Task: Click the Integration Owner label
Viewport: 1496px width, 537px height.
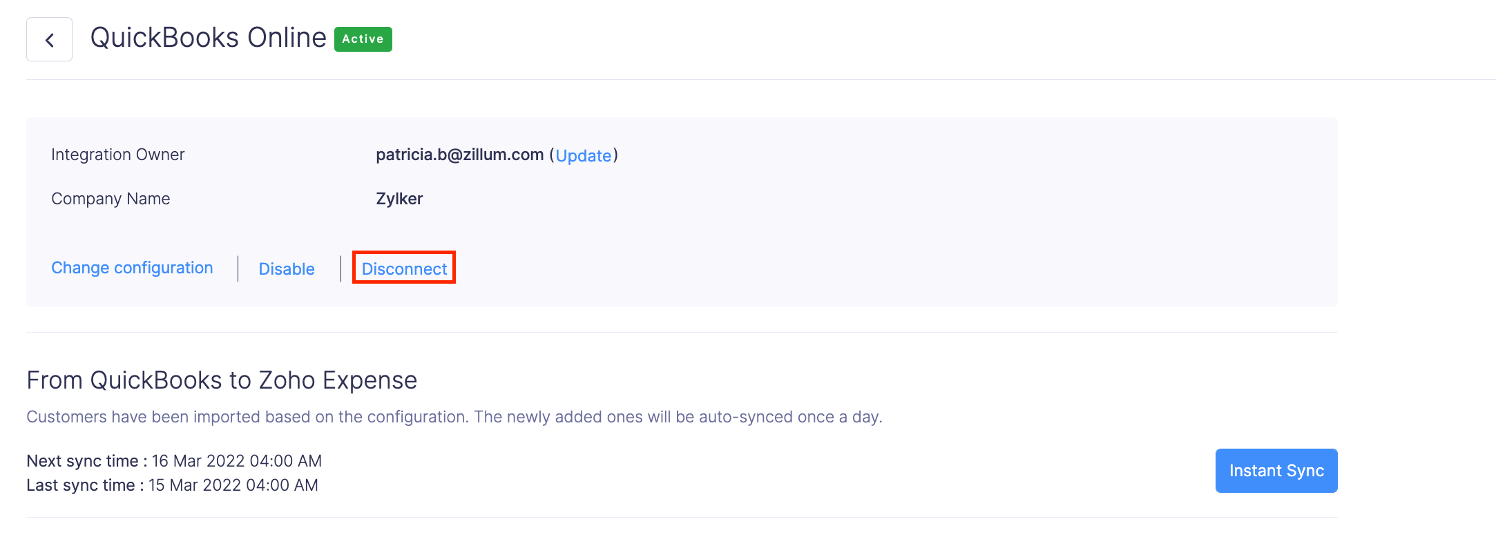Action: [x=117, y=155]
